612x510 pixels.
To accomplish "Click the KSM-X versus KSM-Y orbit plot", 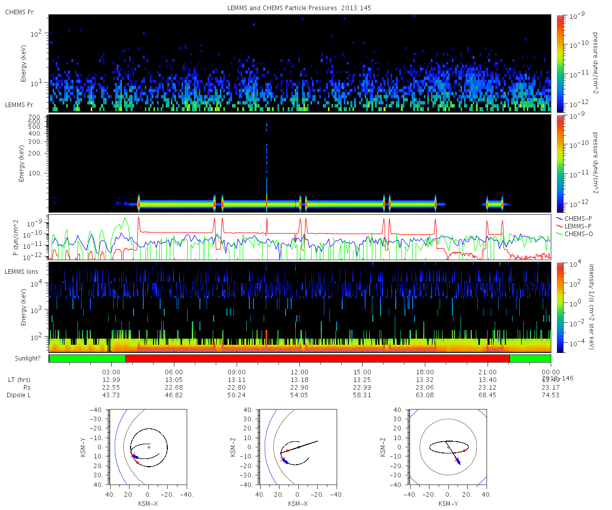I will tap(148, 446).
